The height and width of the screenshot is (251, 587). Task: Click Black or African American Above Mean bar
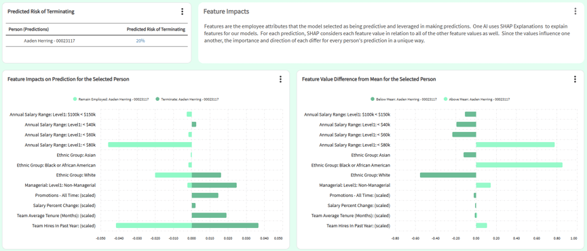[x=519, y=165]
